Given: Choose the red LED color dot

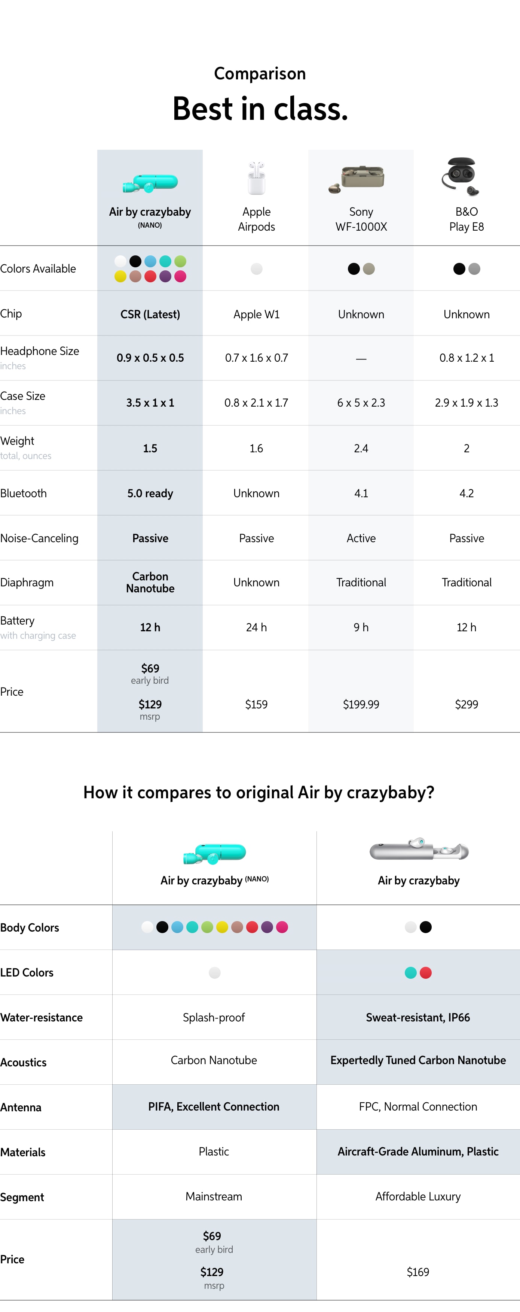Looking at the screenshot, I should click(x=426, y=973).
